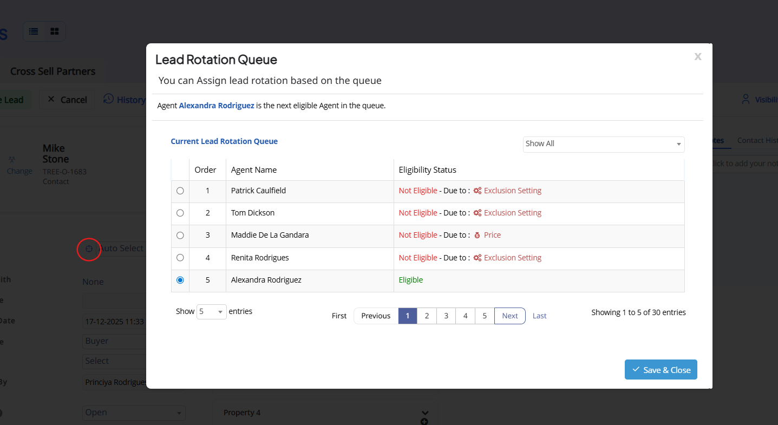The height and width of the screenshot is (425, 778).
Task: Click the History clock icon
Action: [108, 99]
